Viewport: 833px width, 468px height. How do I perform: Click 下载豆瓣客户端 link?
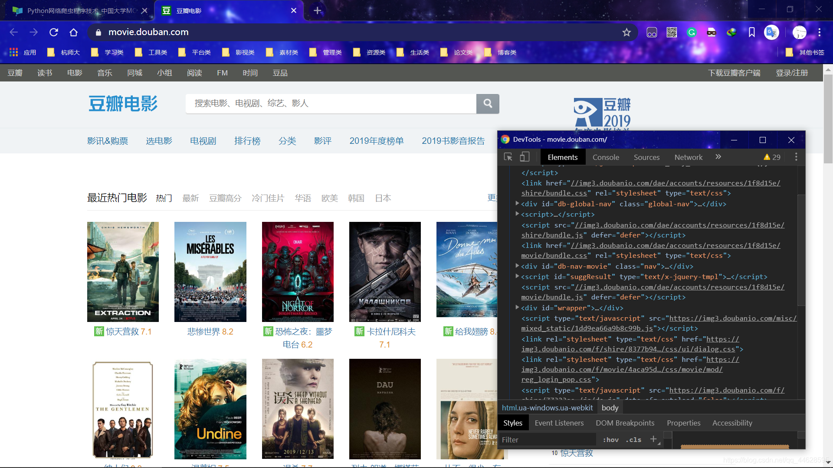pyautogui.click(x=734, y=73)
